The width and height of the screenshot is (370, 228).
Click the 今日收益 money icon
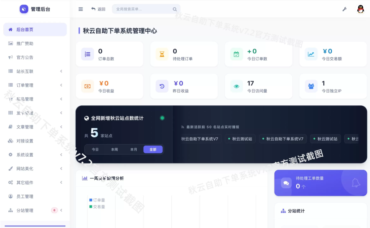(87, 86)
